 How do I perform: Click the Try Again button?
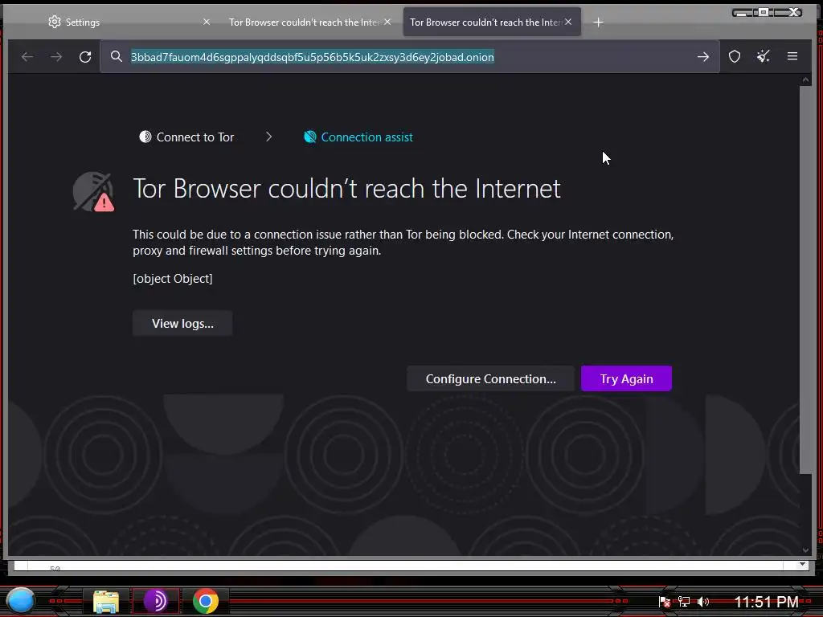626,379
